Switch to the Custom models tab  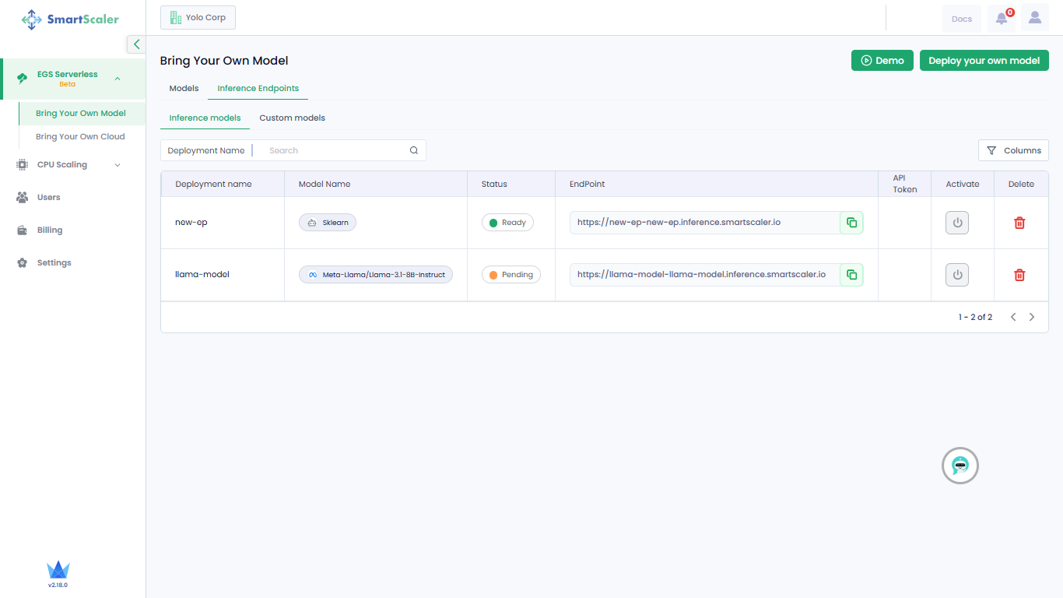(292, 118)
